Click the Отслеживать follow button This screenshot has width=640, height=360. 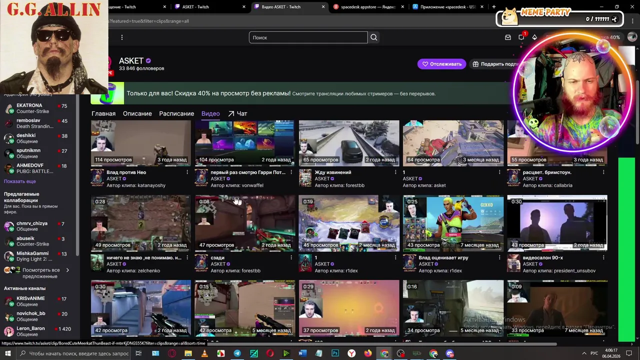441,64
